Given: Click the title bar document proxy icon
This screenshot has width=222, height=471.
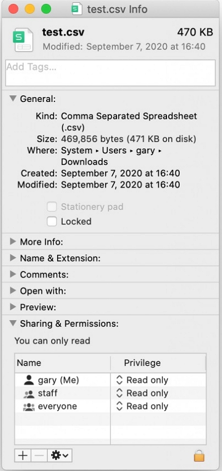Looking at the screenshot, I should (x=77, y=9).
